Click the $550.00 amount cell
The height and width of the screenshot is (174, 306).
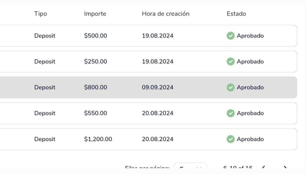pyautogui.click(x=95, y=113)
